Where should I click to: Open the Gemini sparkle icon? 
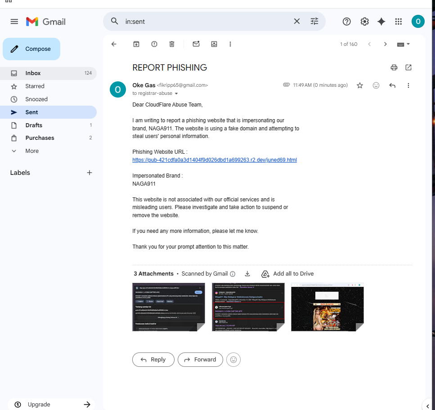pos(381,22)
